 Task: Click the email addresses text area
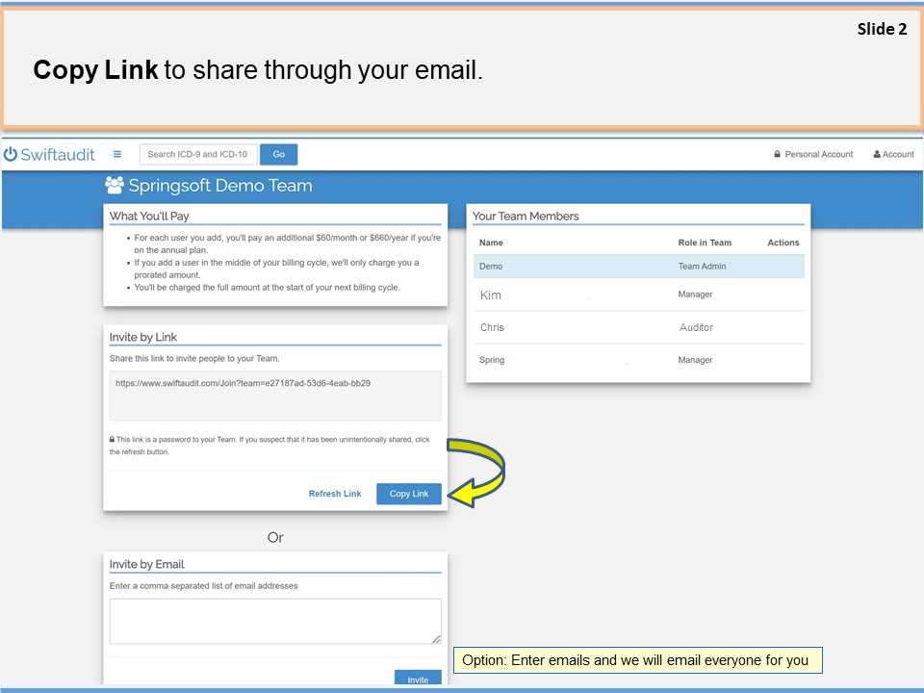[275, 621]
